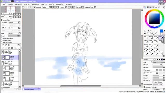Show the RGB slider panel

148,7
